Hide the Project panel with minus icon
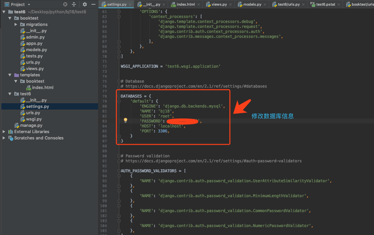The width and height of the screenshot is (374, 235). [93, 4]
